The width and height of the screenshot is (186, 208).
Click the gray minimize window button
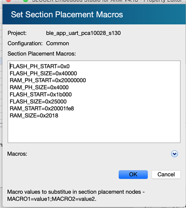point(17,1)
